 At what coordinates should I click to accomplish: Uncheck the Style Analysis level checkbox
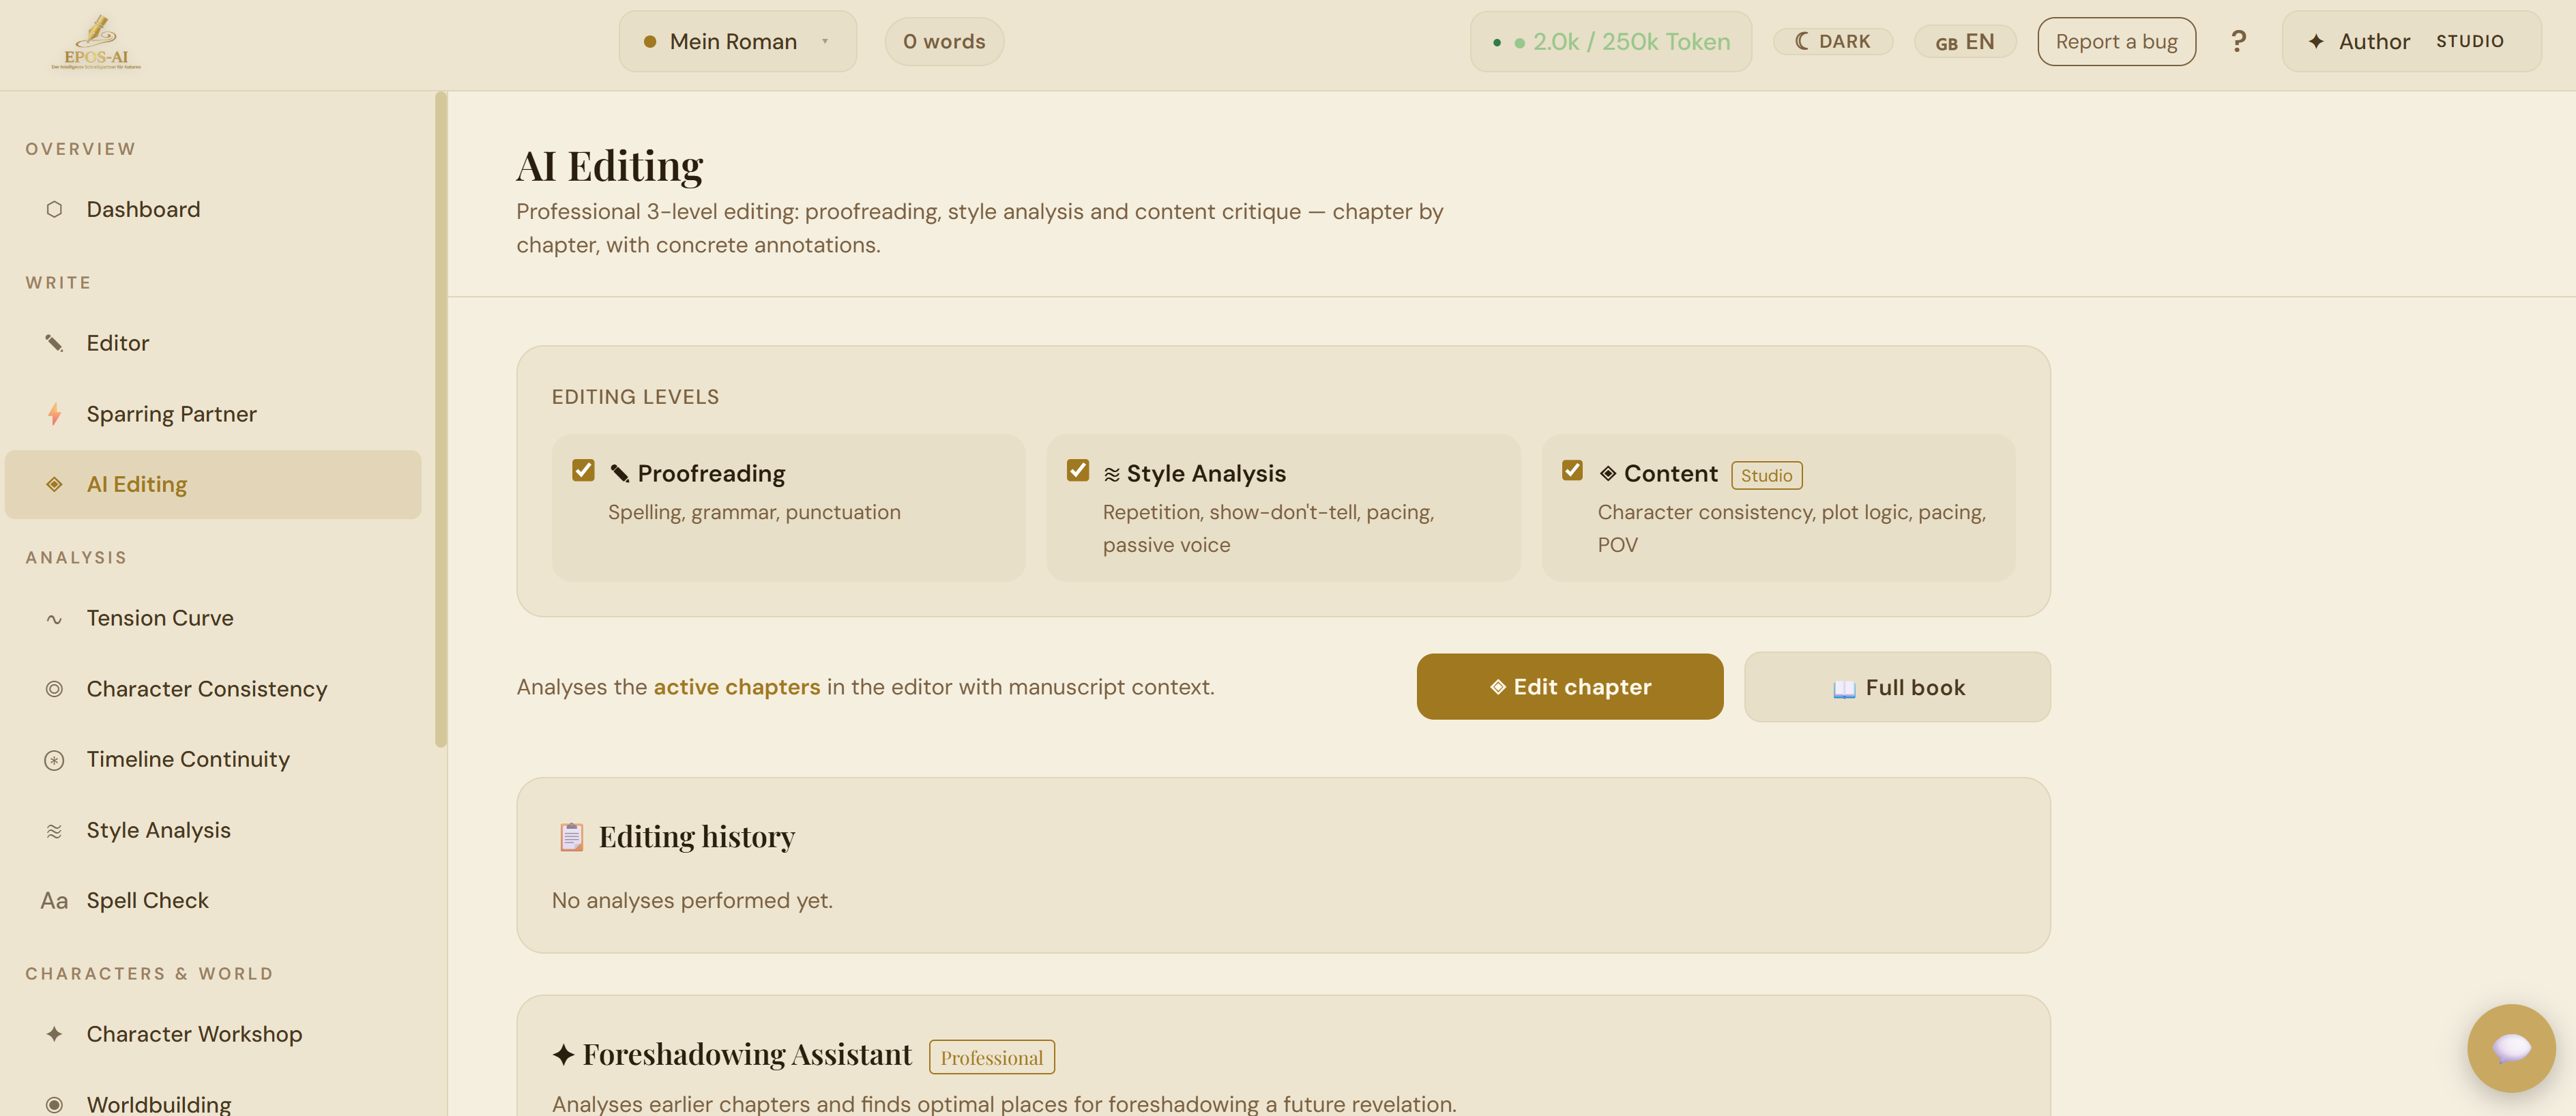tap(1077, 470)
